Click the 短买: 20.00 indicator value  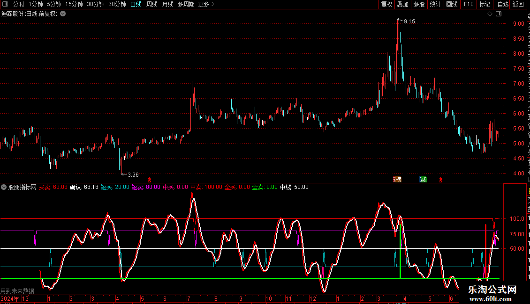(x=115, y=187)
